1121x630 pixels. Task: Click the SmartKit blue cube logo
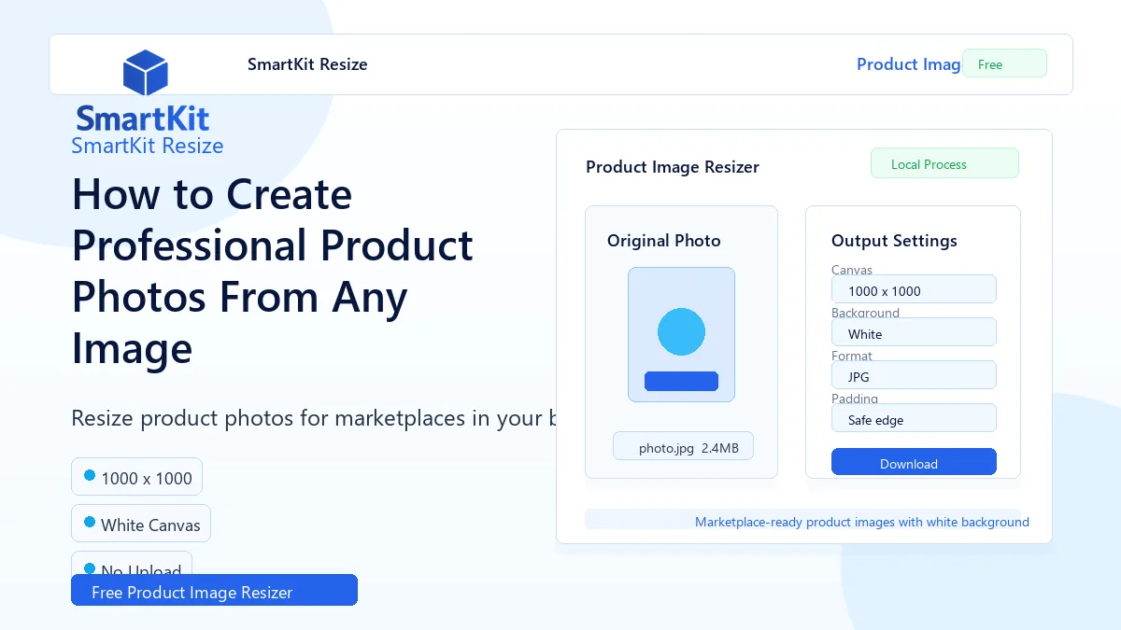145,73
